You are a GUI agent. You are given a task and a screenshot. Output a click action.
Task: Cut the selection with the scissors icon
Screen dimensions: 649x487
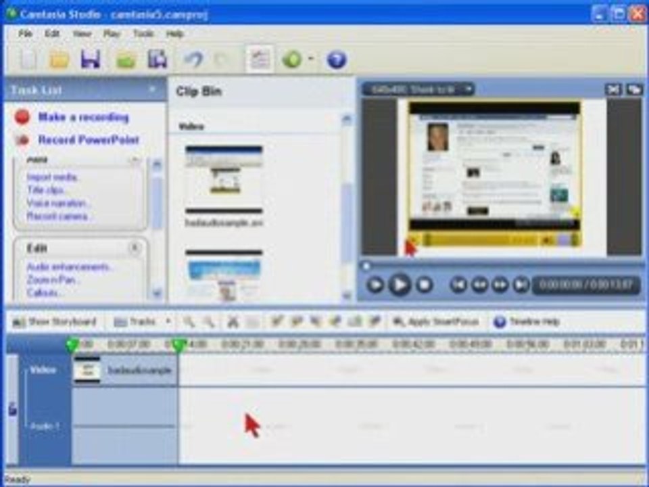[233, 322]
